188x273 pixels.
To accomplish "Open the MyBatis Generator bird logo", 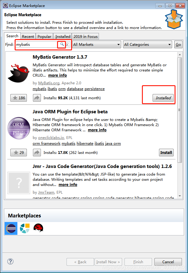I will pyautogui.click(x=18, y=73).
